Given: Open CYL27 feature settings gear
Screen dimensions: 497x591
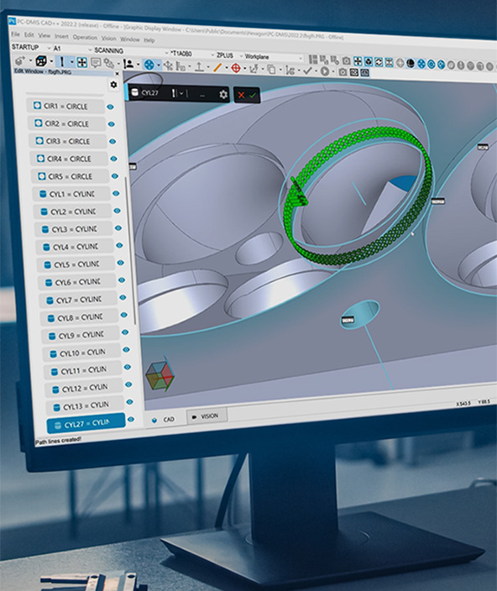Looking at the screenshot, I should click(x=223, y=94).
